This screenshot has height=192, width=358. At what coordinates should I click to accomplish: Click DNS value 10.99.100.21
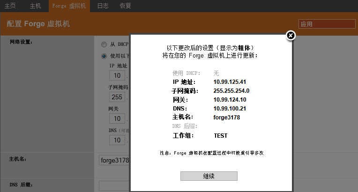[x=230, y=109]
